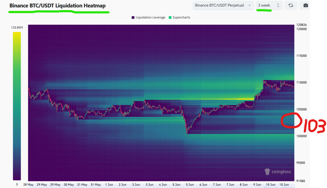Image resolution: width=327 pixels, height=188 pixels.
Task: Click the 133.85M scale maximum label
Action: tap(17, 28)
